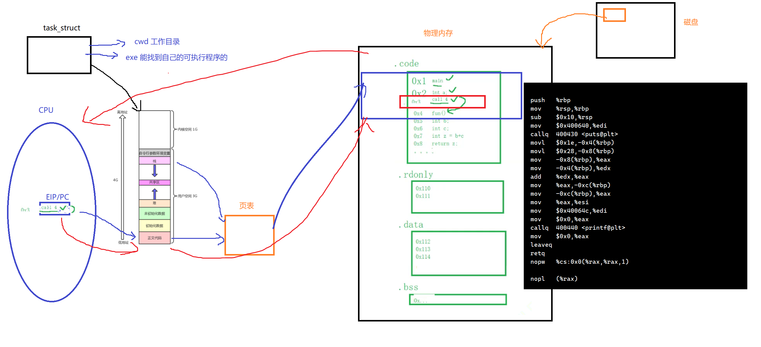Select the .data section title
The image size is (761, 347).
click(411, 225)
